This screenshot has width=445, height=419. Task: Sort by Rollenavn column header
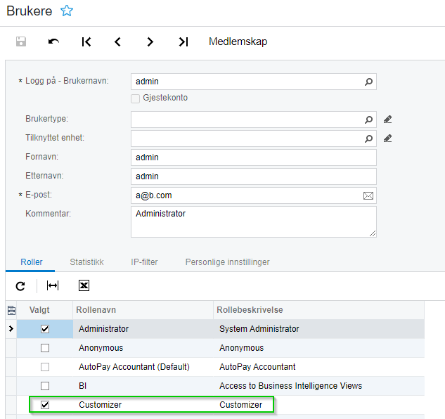pos(143,310)
